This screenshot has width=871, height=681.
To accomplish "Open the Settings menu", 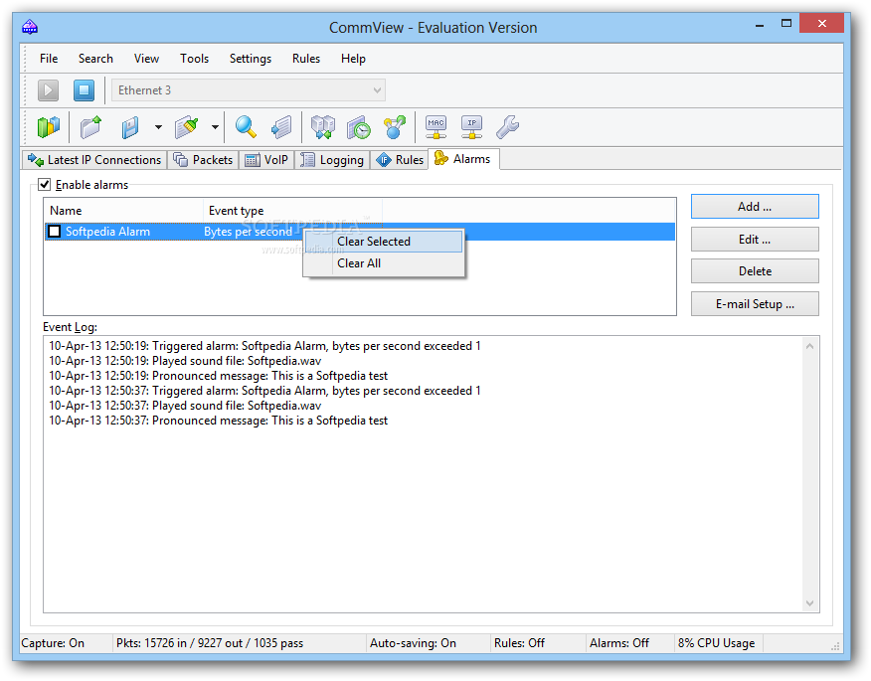I will tap(251, 59).
